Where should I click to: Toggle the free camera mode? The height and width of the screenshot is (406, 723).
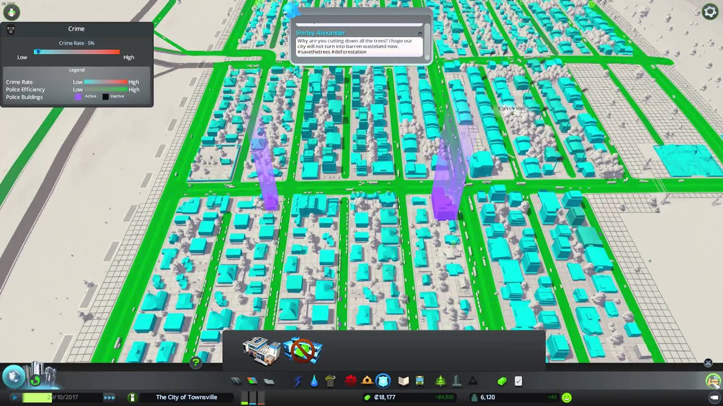[x=713, y=398]
